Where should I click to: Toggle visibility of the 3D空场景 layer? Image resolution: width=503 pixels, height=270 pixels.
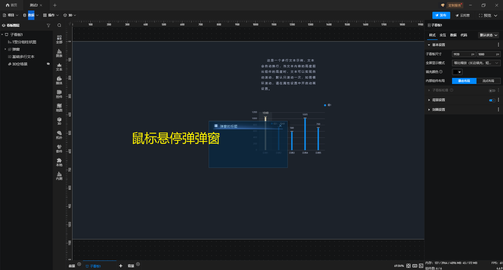click(48, 64)
